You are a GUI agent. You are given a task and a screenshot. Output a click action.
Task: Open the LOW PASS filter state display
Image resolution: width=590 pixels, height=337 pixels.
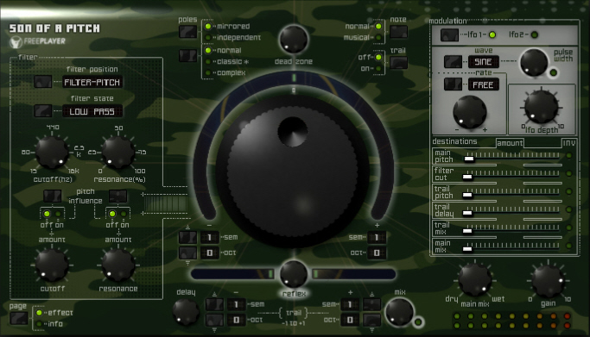click(92, 111)
